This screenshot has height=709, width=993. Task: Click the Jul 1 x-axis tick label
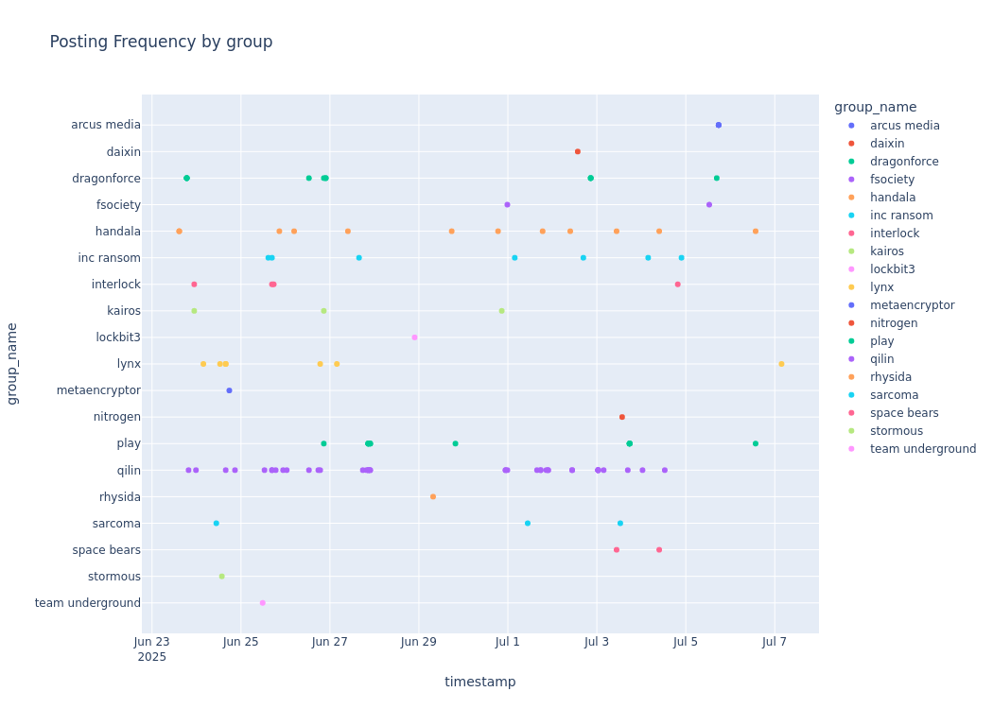point(507,642)
